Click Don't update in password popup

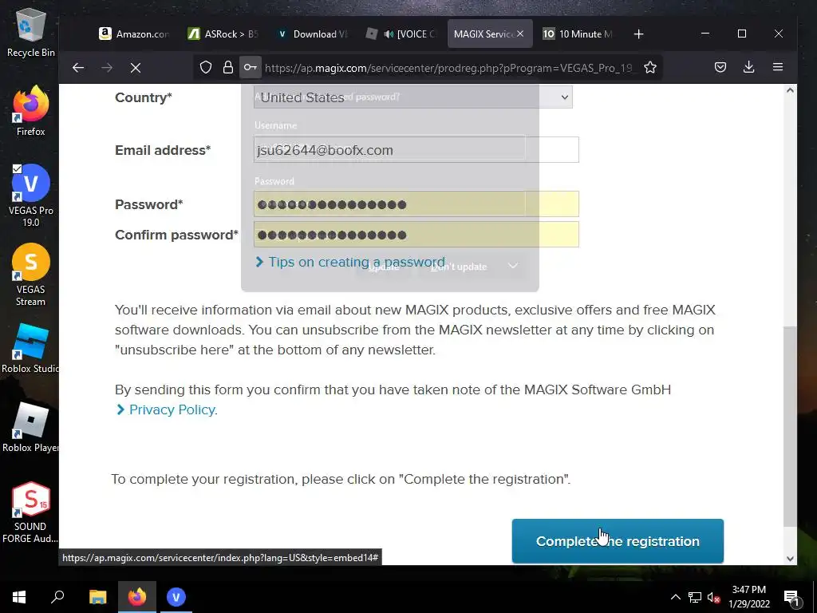459,267
